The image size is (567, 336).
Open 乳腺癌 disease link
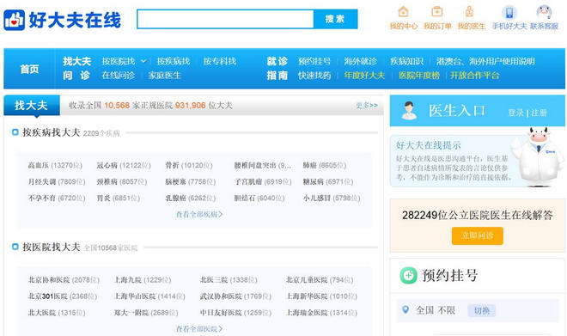pos(176,198)
